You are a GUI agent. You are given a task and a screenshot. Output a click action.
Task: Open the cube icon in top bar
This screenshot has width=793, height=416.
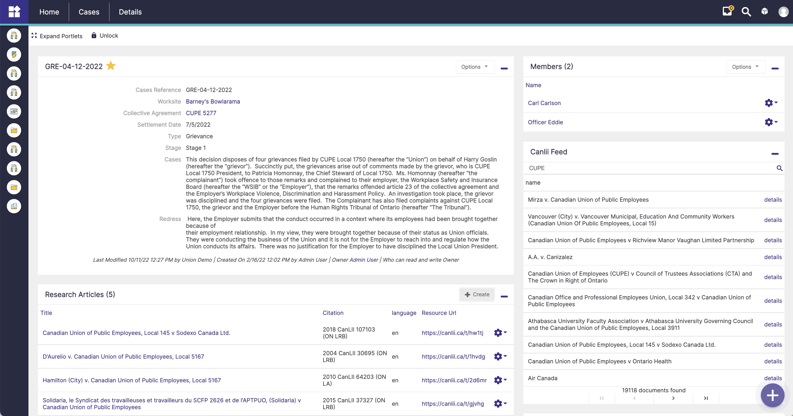(765, 12)
